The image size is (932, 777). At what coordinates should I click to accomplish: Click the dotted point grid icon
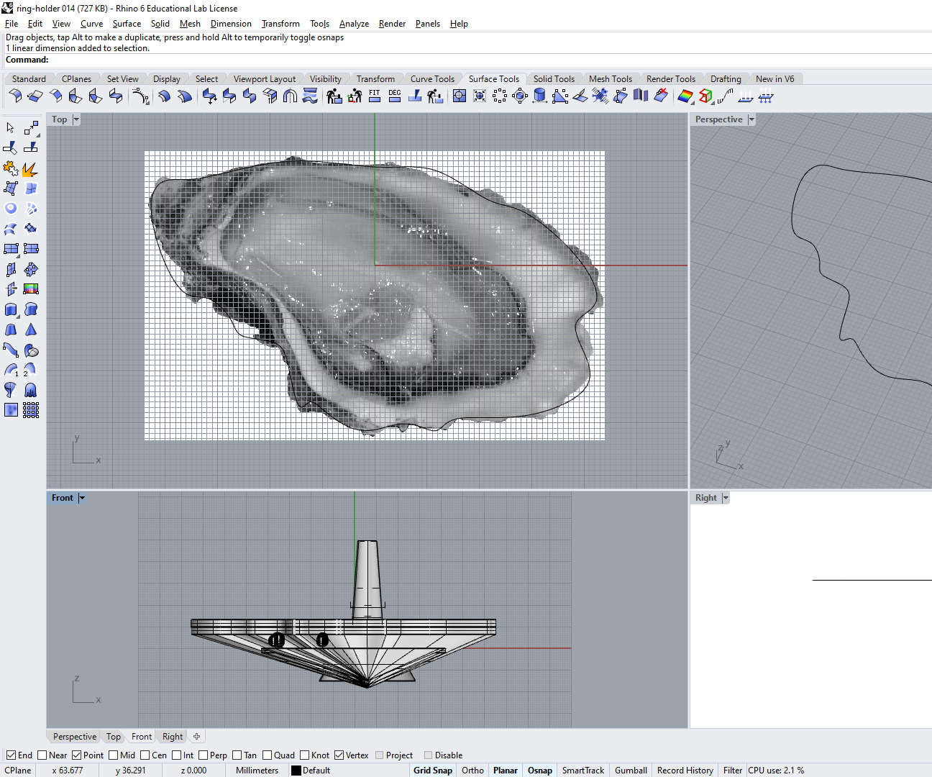click(31, 410)
